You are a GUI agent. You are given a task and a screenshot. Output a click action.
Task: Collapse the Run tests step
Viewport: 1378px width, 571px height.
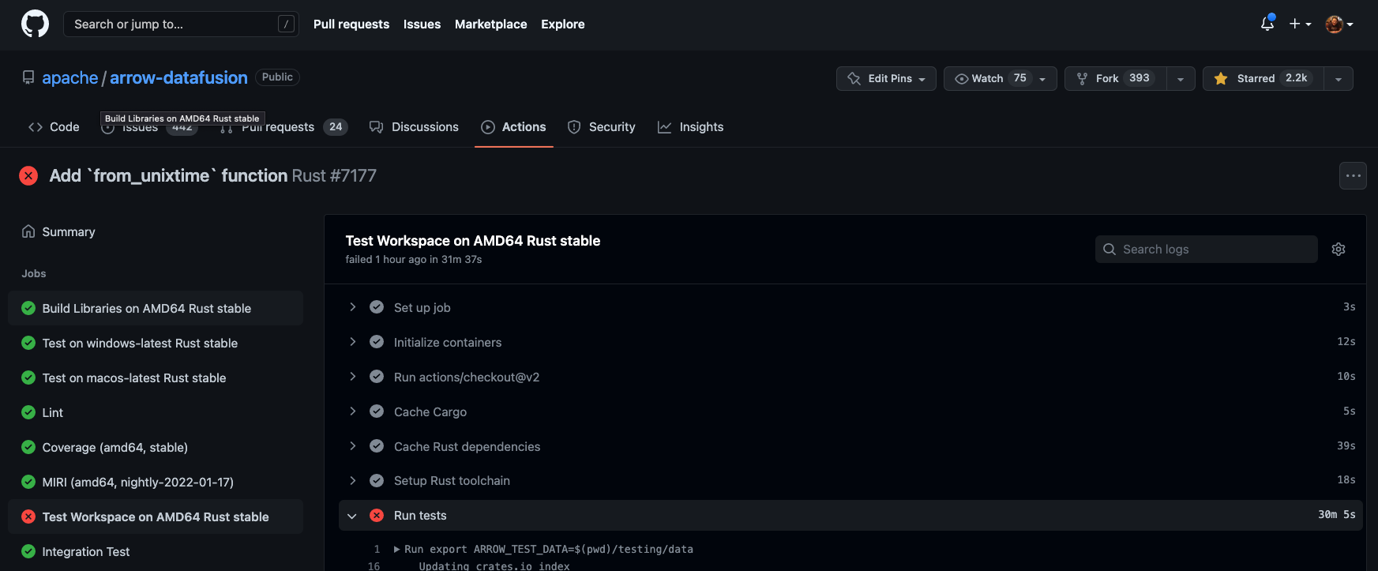[x=352, y=515]
